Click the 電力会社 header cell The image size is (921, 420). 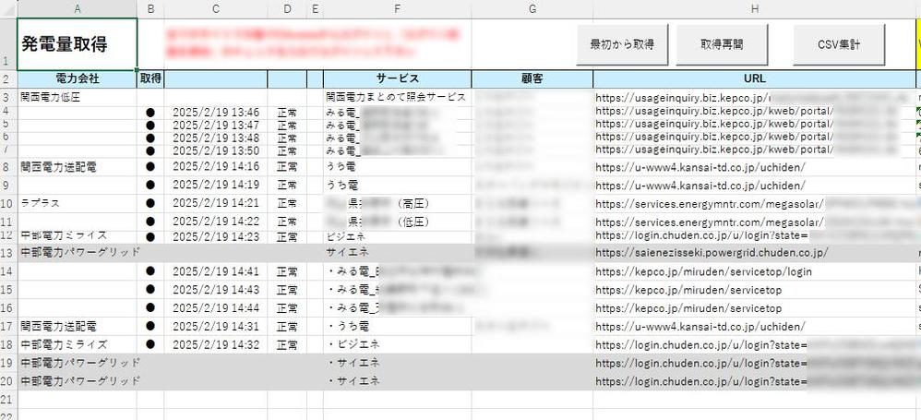pyautogui.click(x=78, y=78)
